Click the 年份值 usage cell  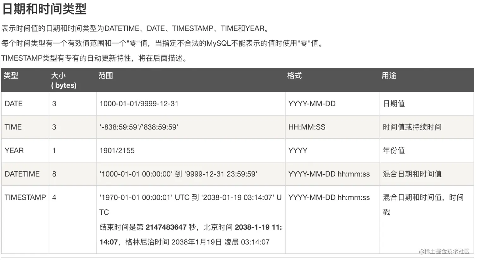[x=394, y=150]
